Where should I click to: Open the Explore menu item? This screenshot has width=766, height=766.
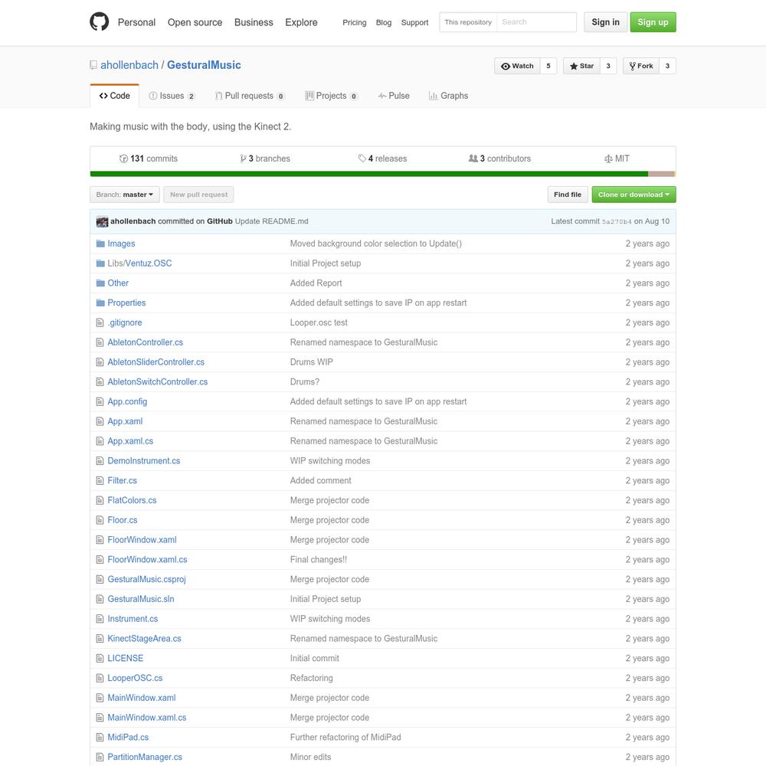301,22
